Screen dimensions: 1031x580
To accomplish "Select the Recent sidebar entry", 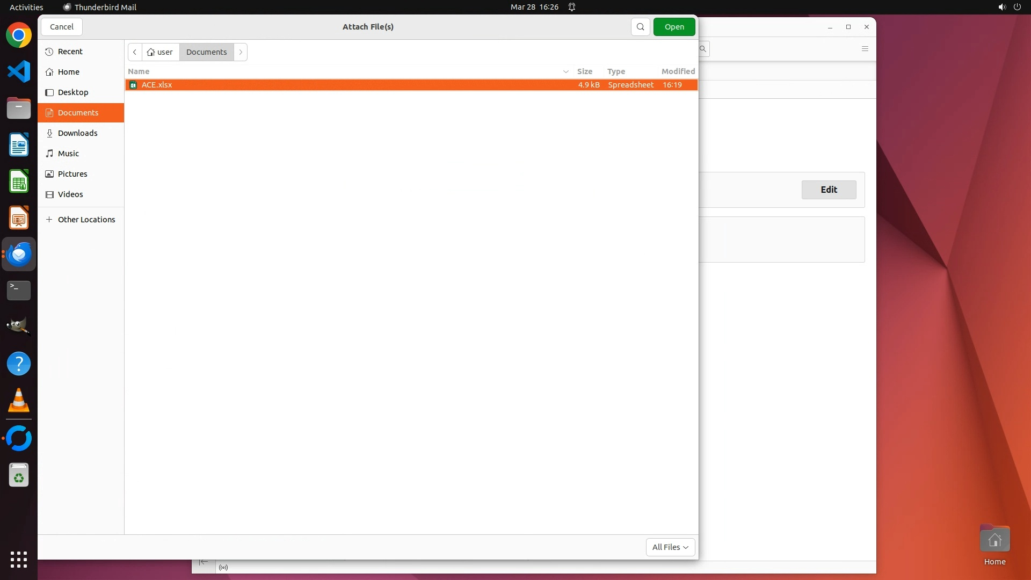I will 70,52.
